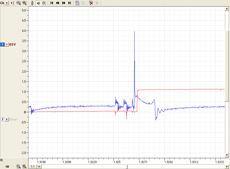Expand channel 2 blue arrow menu
The width and height of the screenshot is (230, 169).
click(x=7, y=119)
